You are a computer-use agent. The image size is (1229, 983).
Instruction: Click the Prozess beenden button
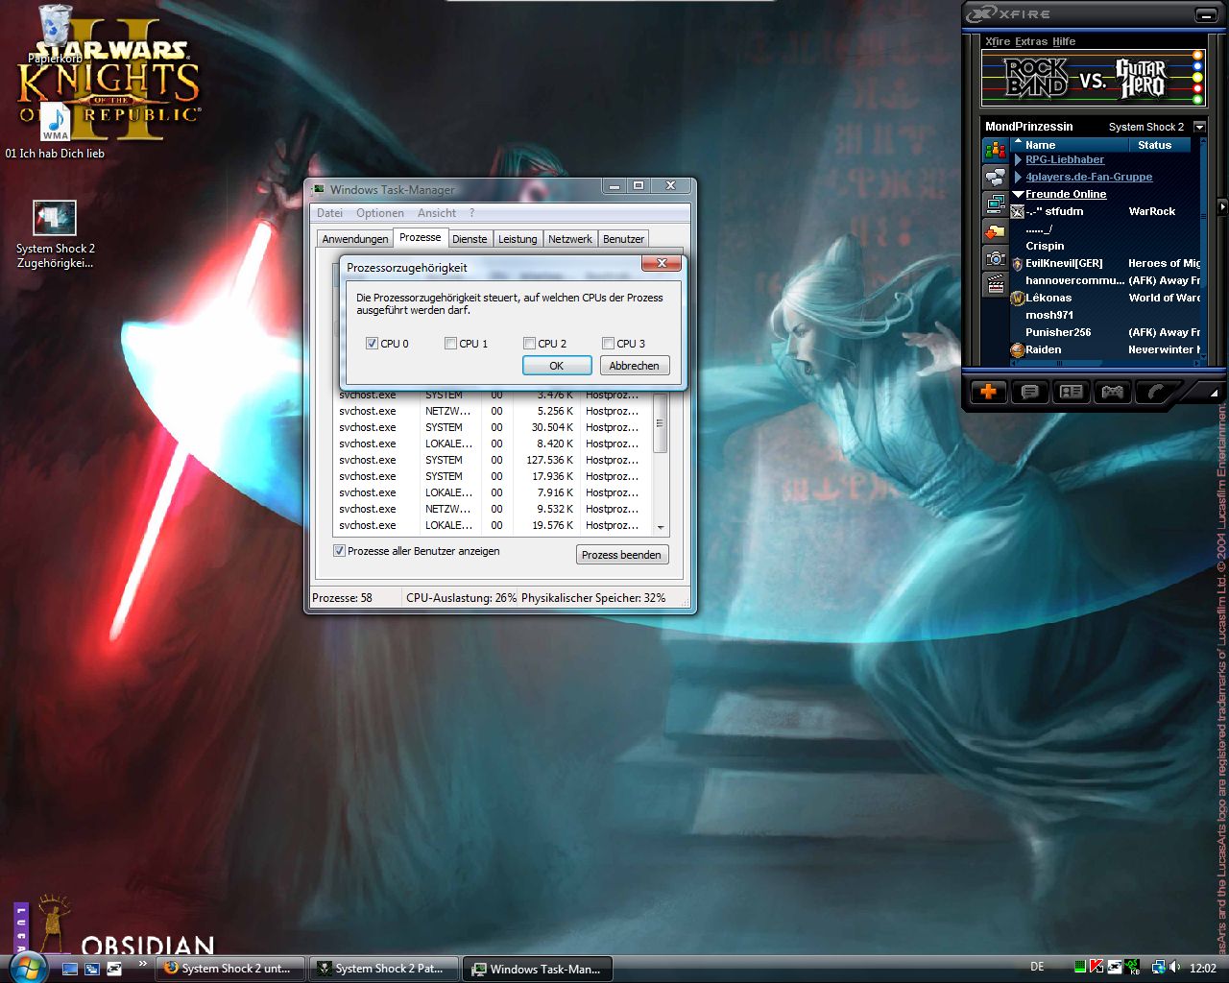622,555
